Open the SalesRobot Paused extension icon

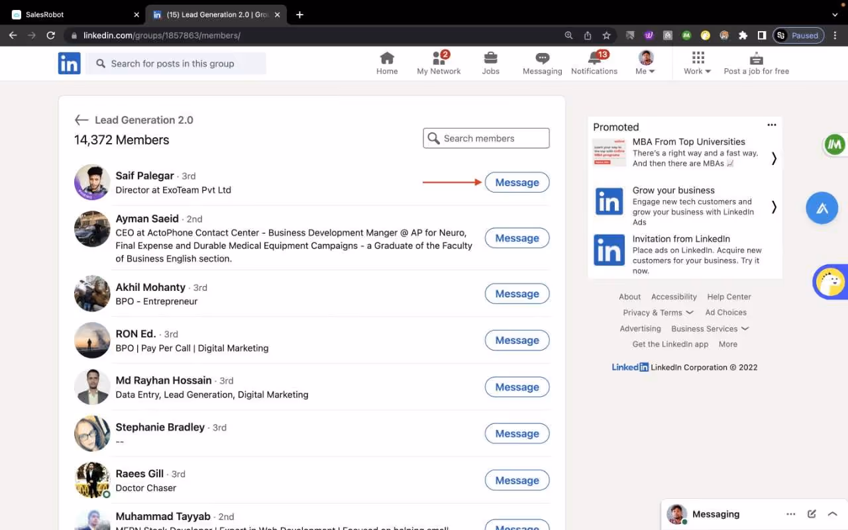click(798, 35)
